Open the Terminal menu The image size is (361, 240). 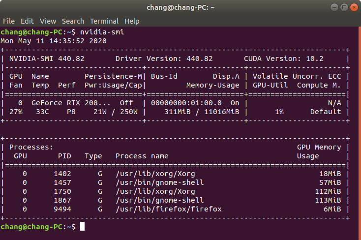tap(104, 21)
